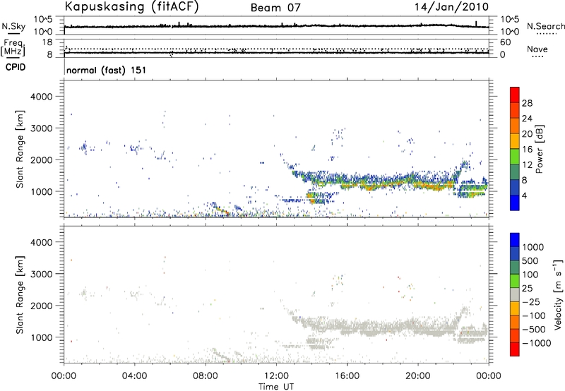Viewport: 565px width, 391px height.
Task: Click the 'CPID' label
Action: click(x=16, y=67)
